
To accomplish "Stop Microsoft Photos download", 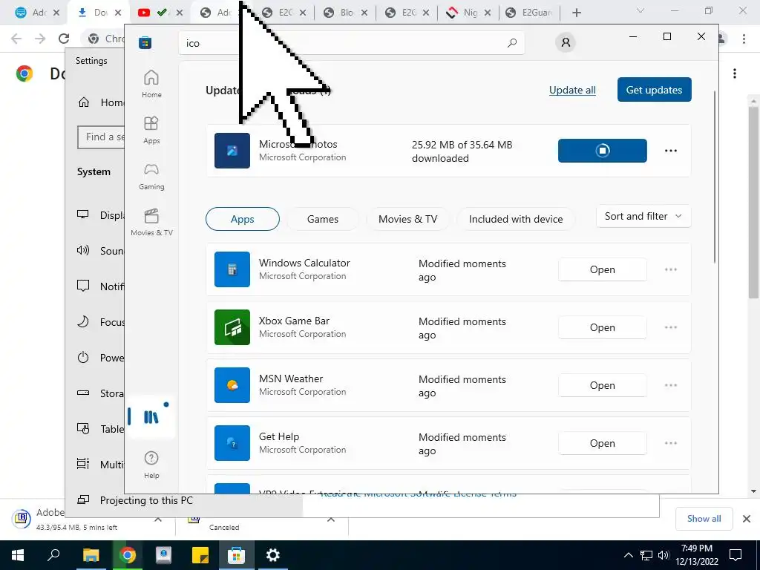I will (x=602, y=150).
